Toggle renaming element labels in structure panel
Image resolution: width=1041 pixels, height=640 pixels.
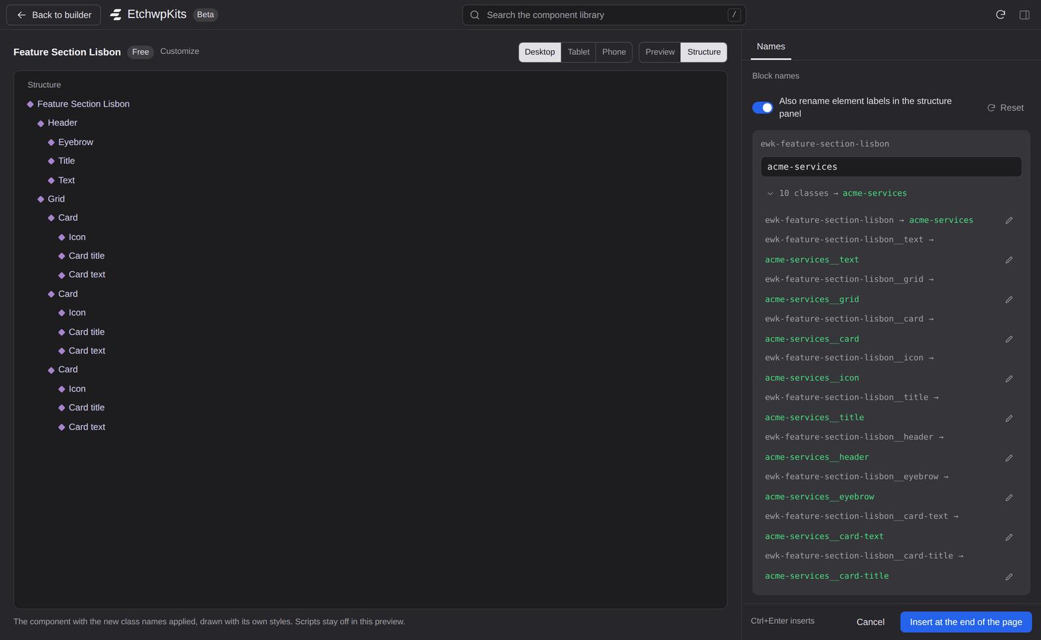coord(763,107)
